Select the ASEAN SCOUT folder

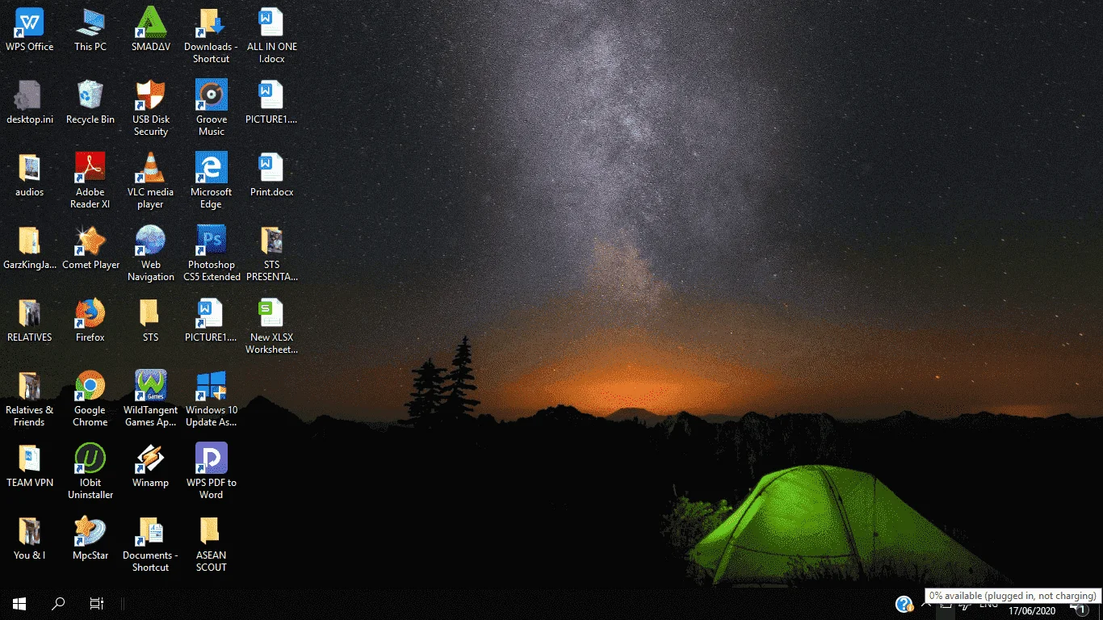click(x=212, y=544)
